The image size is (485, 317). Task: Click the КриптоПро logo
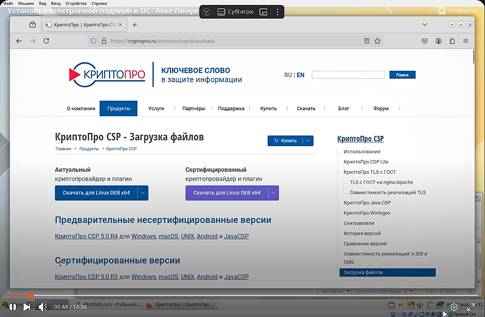(x=107, y=74)
